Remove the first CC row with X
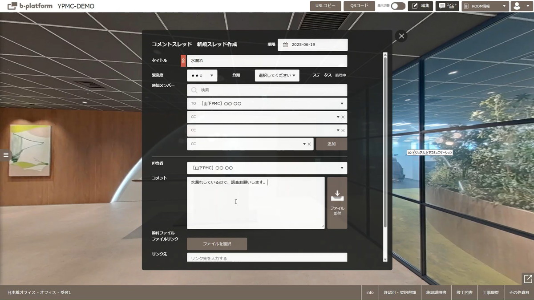This screenshot has height=300, width=534. coord(343,117)
